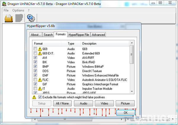Viewport: 178px width, 125px height.
Task: Click the warning icon on the 669 EXT. row
Action: click(x=40, y=53)
